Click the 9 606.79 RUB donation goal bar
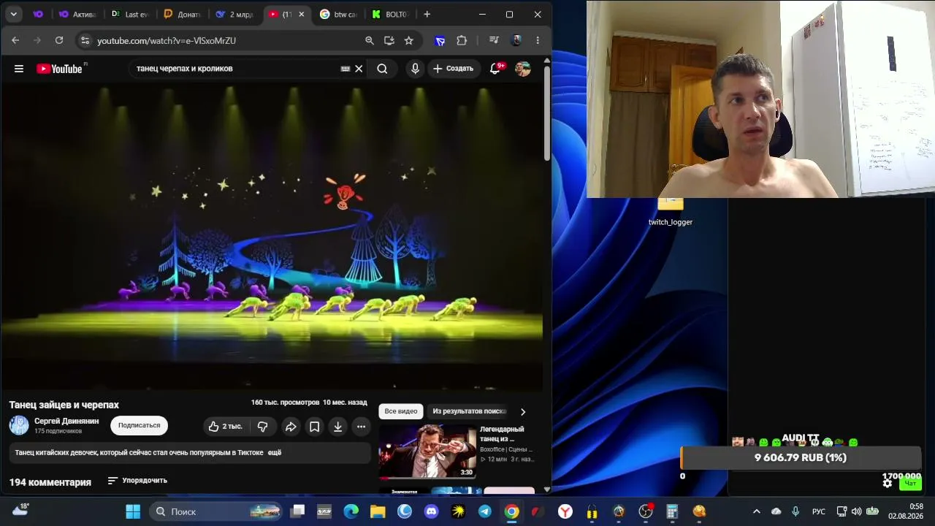935x526 pixels. pos(801,458)
